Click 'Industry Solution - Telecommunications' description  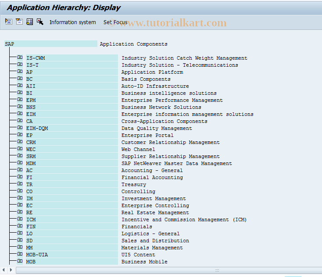click(180, 65)
